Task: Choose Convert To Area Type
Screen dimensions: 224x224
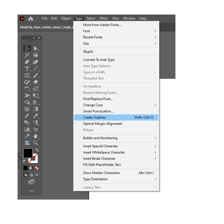Action: pyautogui.click(x=116, y=60)
